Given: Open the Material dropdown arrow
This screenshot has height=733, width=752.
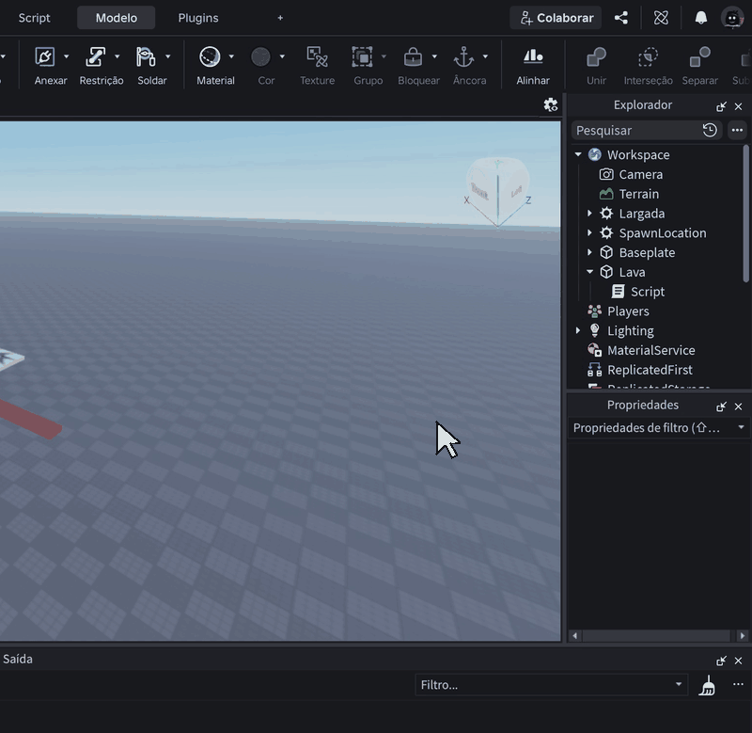Looking at the screenshot, I should pos(231,56).
